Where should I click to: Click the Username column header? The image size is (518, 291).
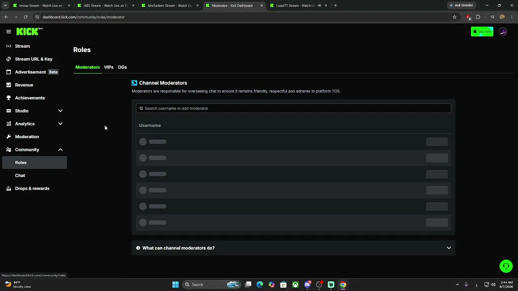pos(150,125)
